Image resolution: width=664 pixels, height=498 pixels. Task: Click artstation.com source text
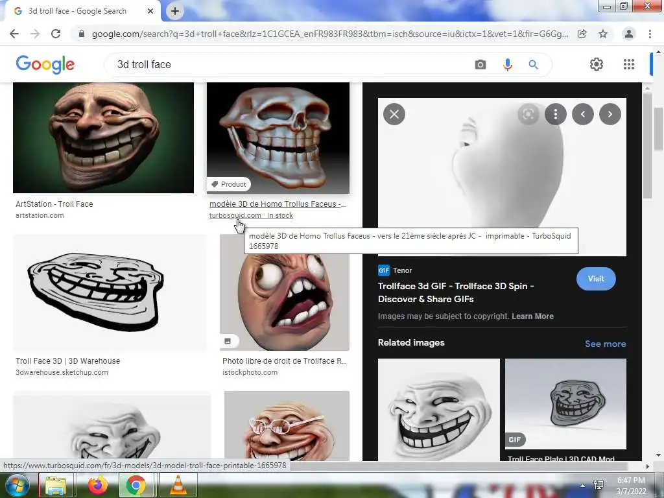(40, 215)
